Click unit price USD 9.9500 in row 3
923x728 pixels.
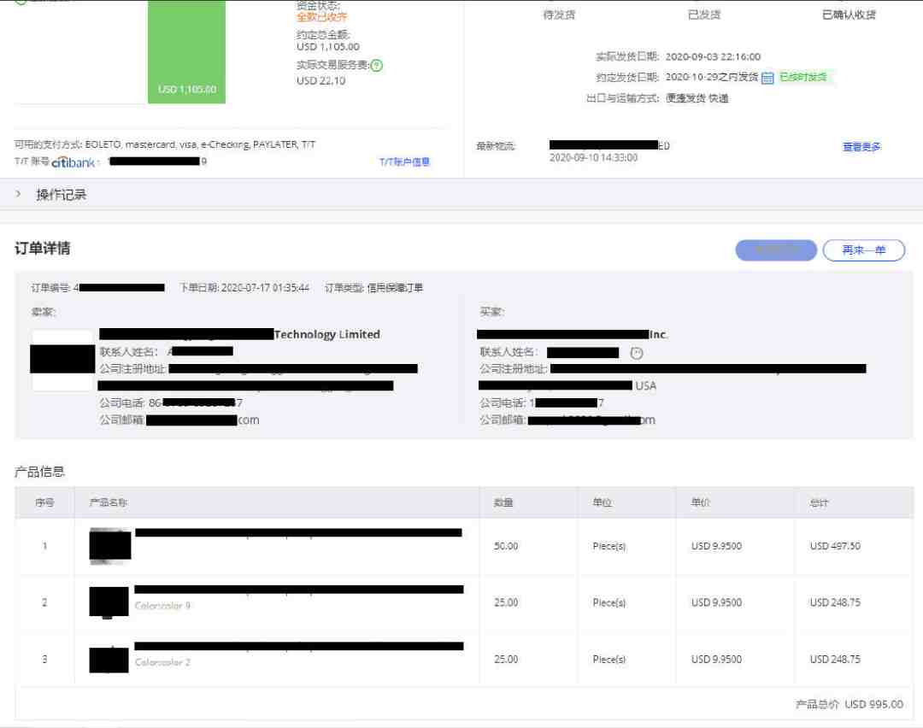[716, 659]
